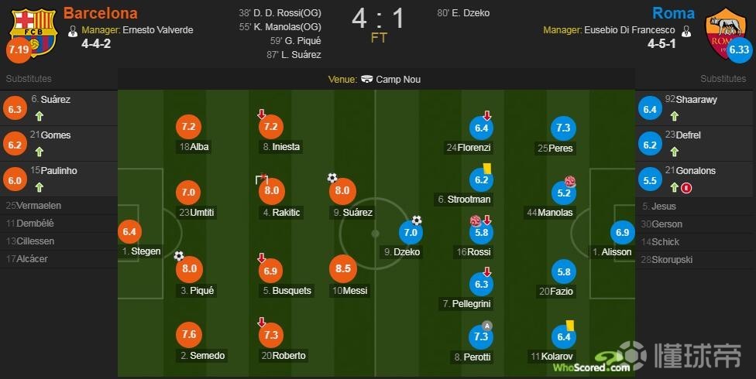Screen dimensions: 756x379
Task: Click manager Eusebio Di Francesco's name
Action: tap(630, 30)
